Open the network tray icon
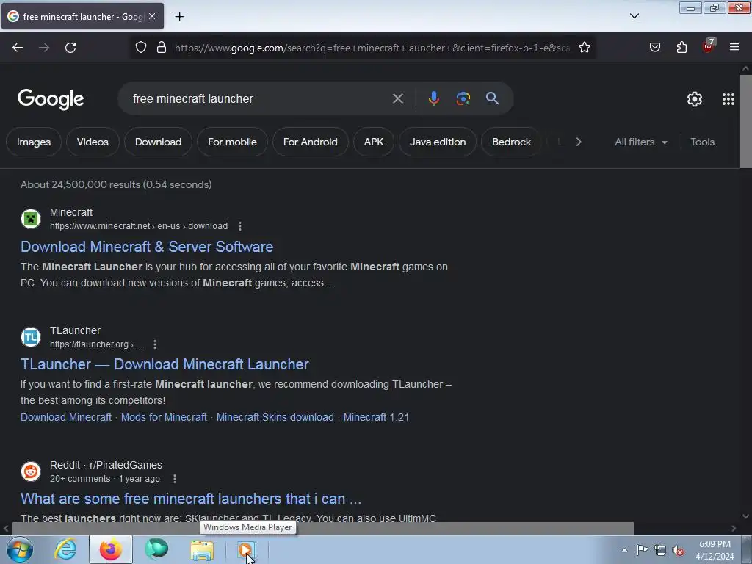 [660, 550]
